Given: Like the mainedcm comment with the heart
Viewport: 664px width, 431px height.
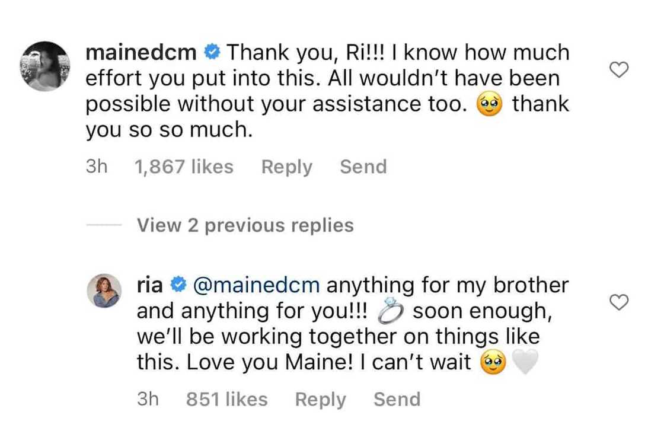Looking at the screenshot, I should (619, 71).
